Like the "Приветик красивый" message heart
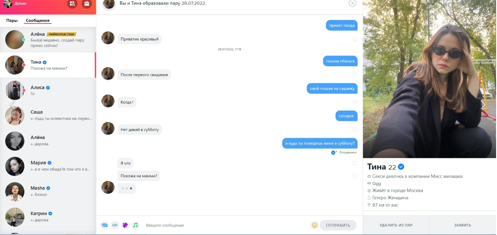The width and height of the screenshot is (497, 235). [x=355, y=39]
